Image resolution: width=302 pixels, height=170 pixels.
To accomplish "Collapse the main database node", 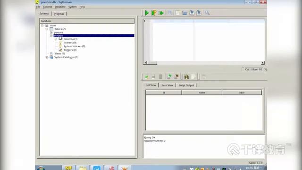I will click(x=42, y=25).
